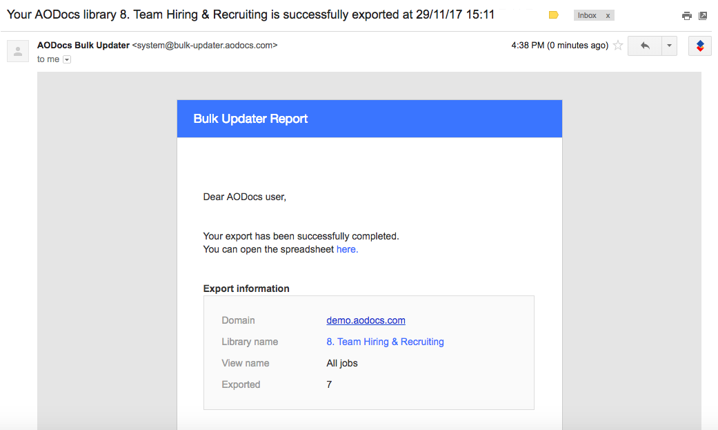Image resolution: width=718 pixels, height=430 pixels.
Task: Click the sender avatar picture
Action: (18, 51)
